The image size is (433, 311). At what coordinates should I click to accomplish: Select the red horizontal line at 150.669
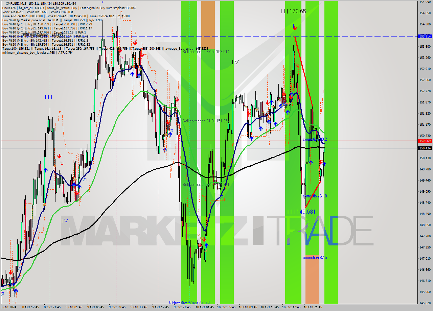(209, 141)
